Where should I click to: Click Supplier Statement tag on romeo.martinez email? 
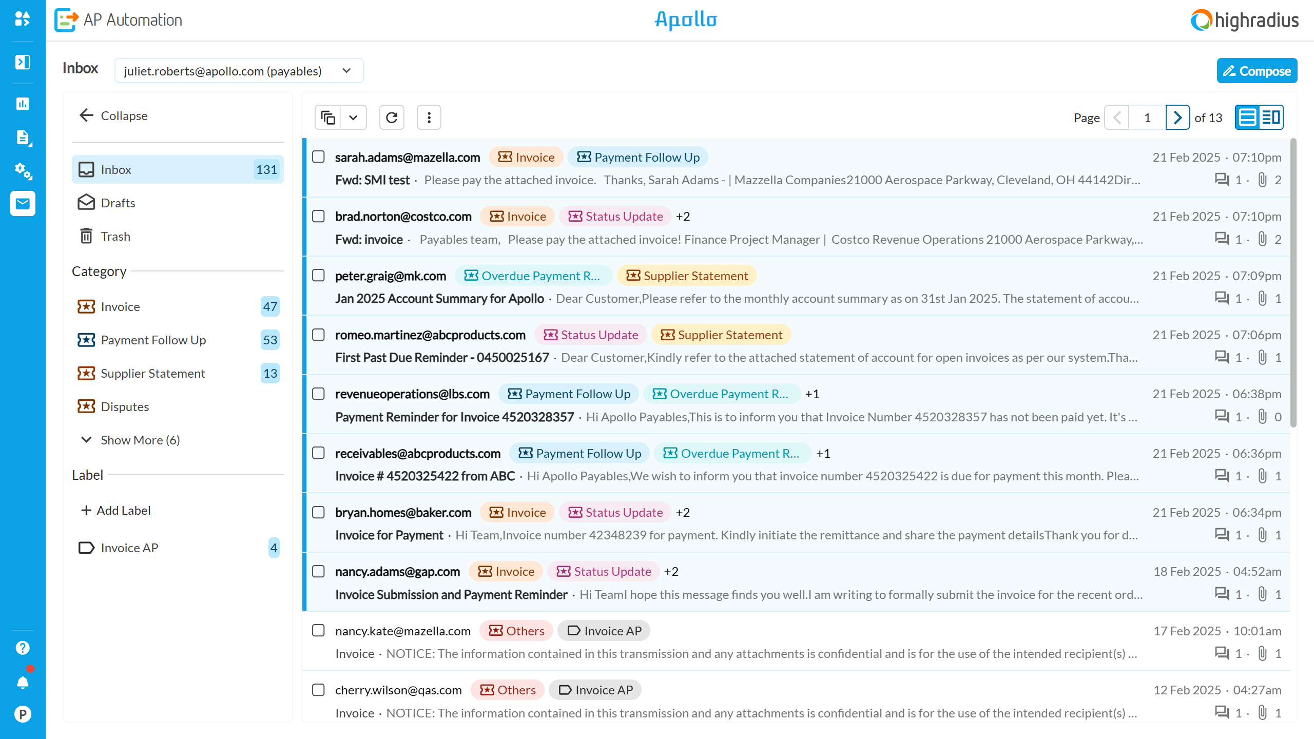coord(721,335)
